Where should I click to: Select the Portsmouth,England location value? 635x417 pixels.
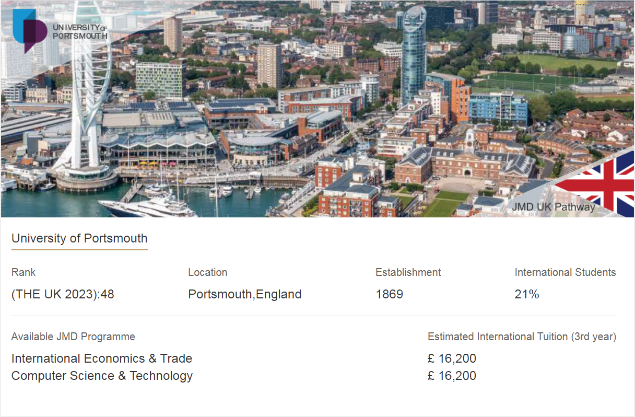(245, 294)
